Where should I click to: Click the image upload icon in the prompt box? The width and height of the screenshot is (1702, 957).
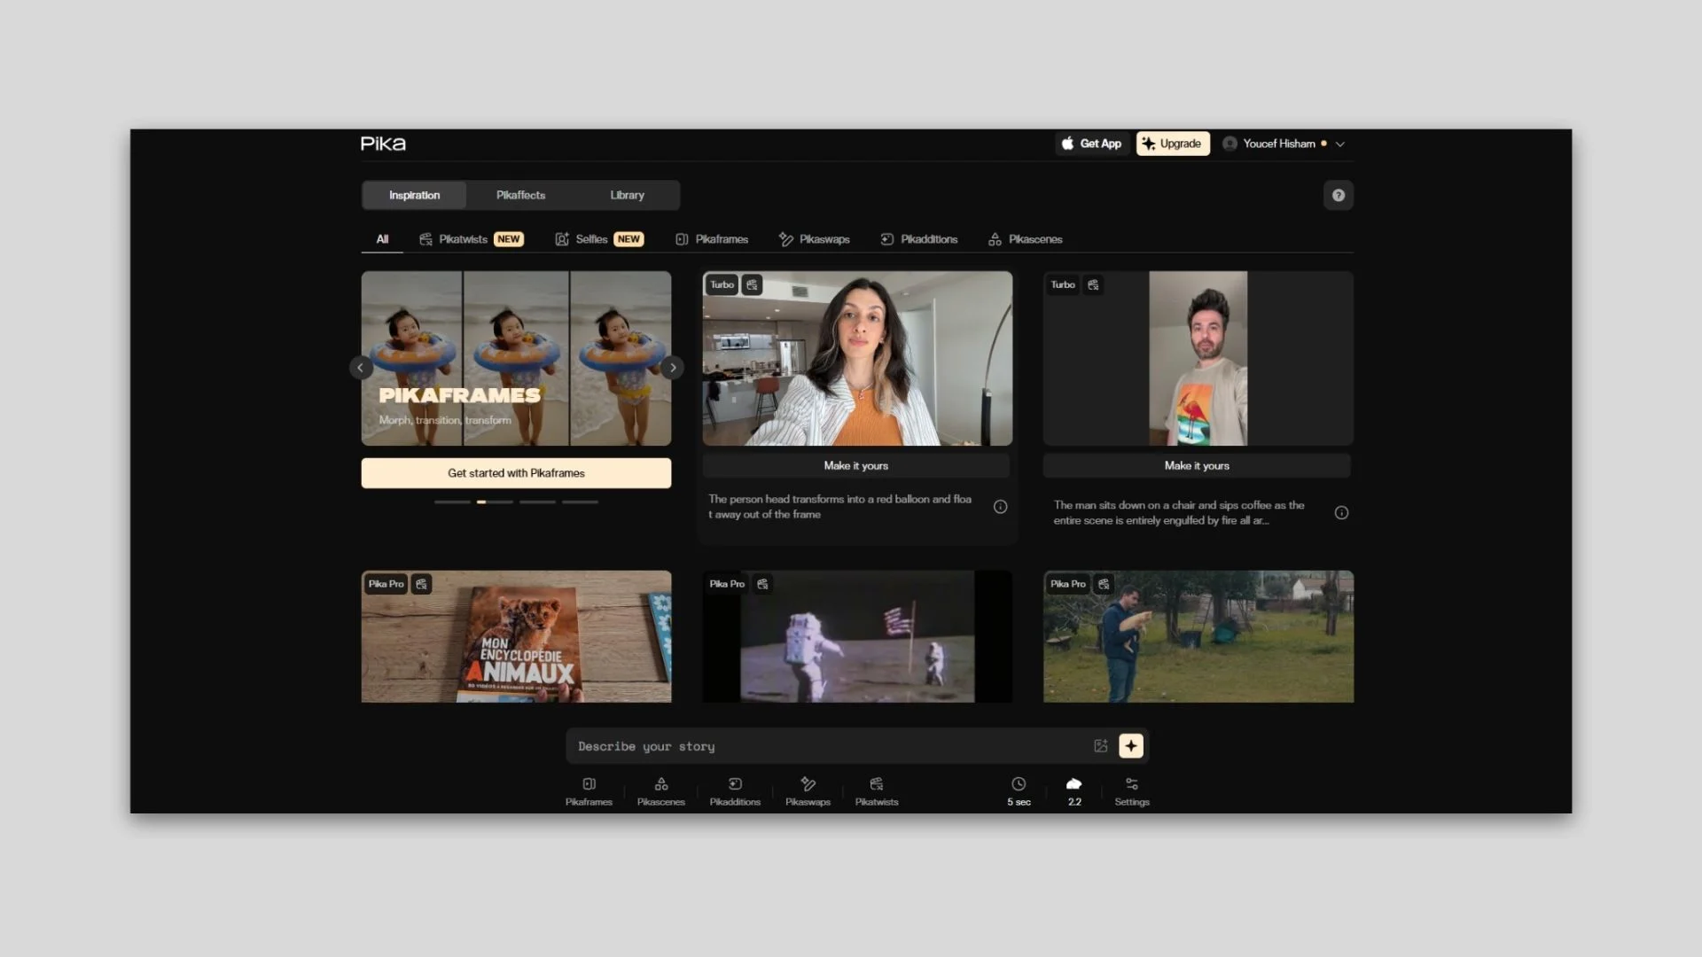point(1100,746)
